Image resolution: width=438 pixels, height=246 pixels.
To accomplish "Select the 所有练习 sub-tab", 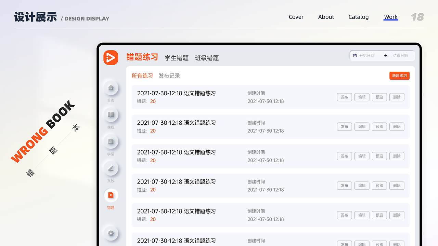I will click(x=142, y=76).
